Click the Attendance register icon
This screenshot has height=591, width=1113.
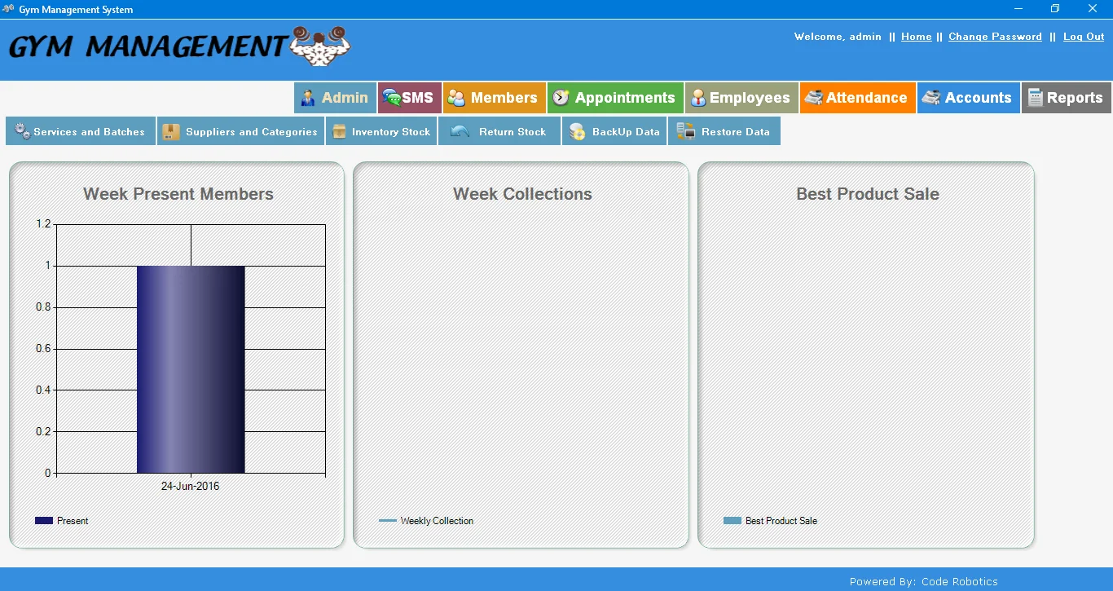(813, 98)
